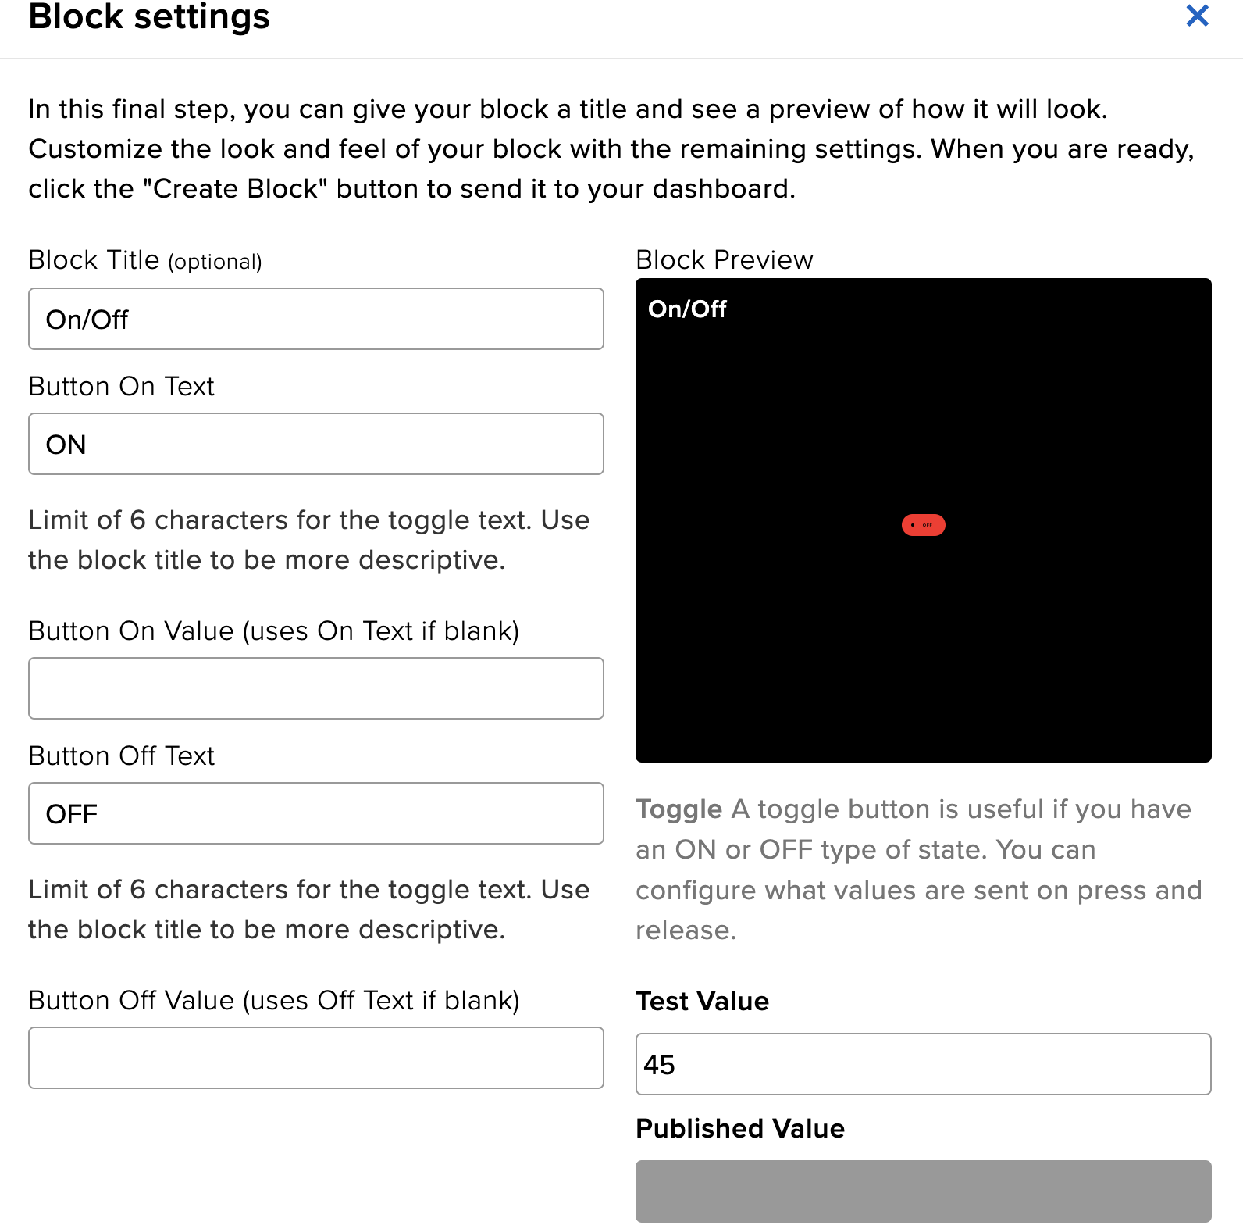Toggle the red OFF switch in preview
1243x1225 pixels.
[x=924, y=525]
